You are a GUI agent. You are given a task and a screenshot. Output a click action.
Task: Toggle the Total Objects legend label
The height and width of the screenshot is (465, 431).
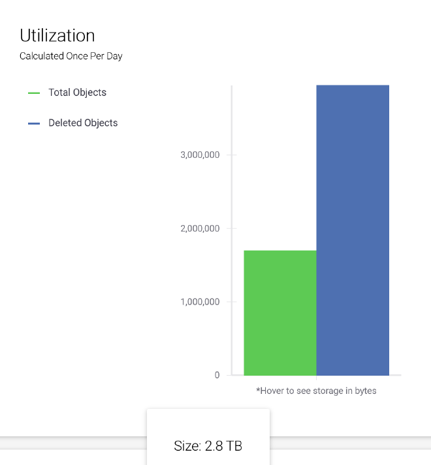[x=77, y=93]
